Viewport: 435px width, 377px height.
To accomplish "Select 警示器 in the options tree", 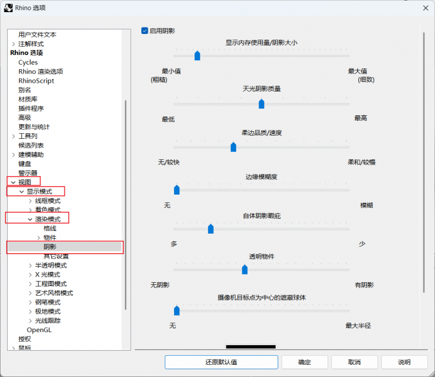I will click(x=28, y=173).
